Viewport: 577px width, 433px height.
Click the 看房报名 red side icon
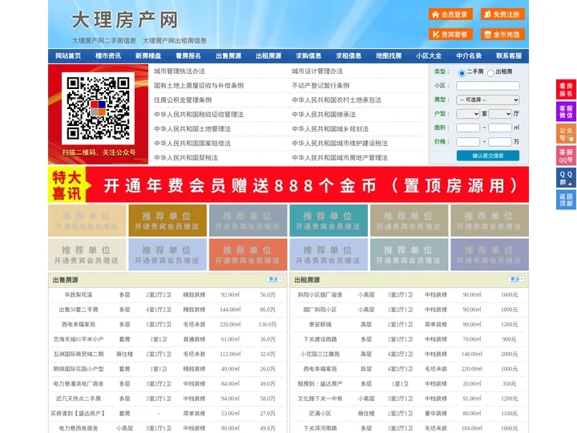coord(566,90)
